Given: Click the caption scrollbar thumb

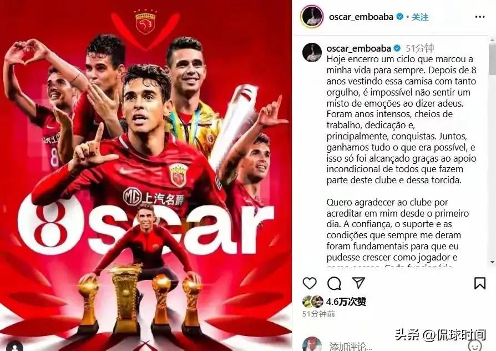Looking at the screenshot, I should pos(493,59).
